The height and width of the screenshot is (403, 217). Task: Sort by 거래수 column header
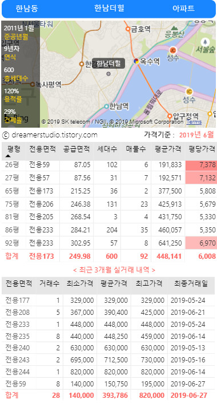[49, 284]
